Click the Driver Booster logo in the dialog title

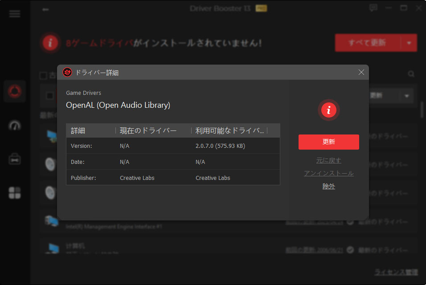click(67, 73)
